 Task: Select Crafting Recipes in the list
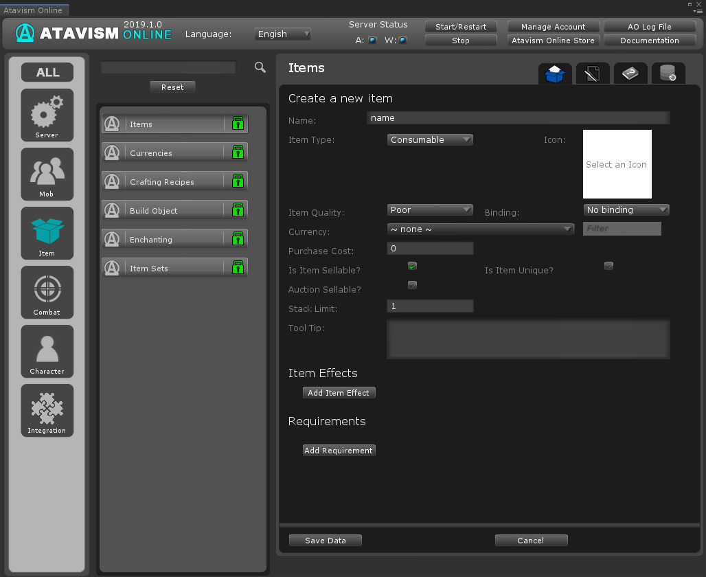point(162,182)
